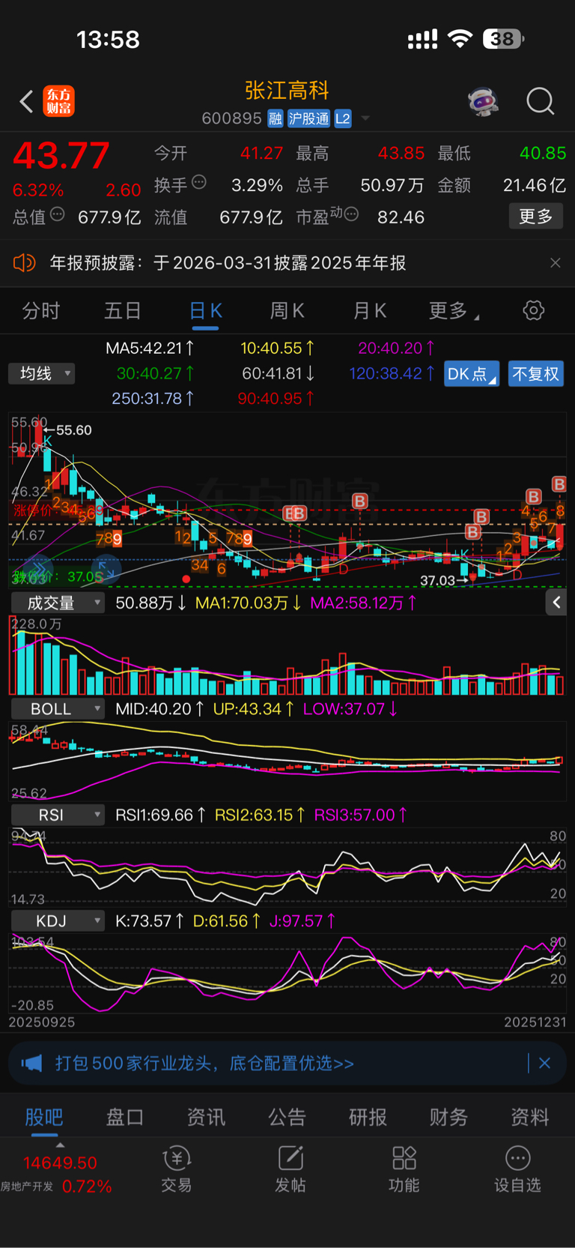Tap the 换手 info icon
This screenshot has width=575, height=1248.
point(199,181)
